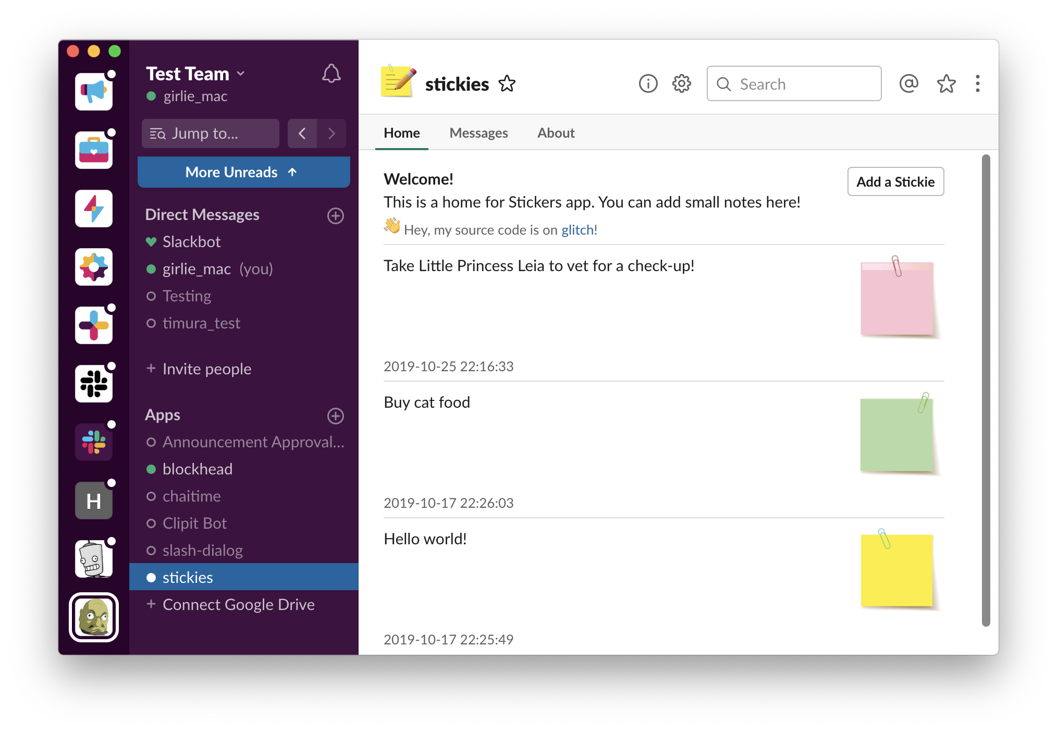Image resolution: width=1057 pixels, height=732 pixels.
Task: Favorite the stickies app using the star icon
Action: (508, 83)
